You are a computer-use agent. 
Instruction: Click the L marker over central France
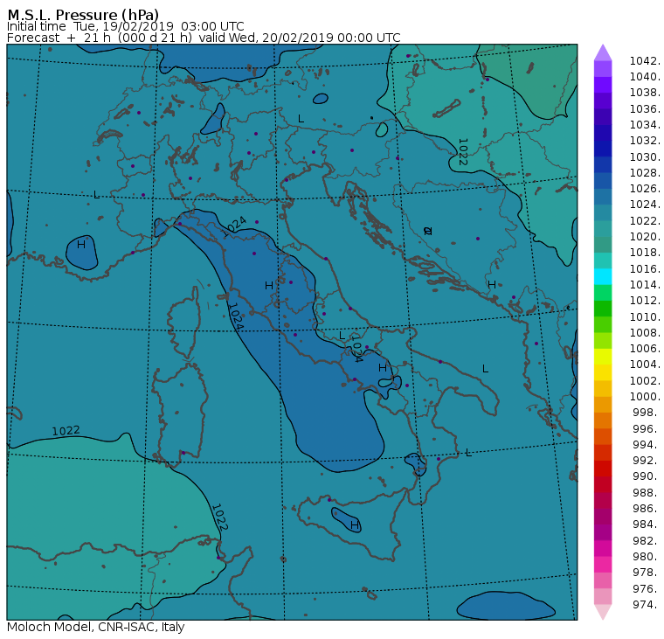(x=96, y=195)
